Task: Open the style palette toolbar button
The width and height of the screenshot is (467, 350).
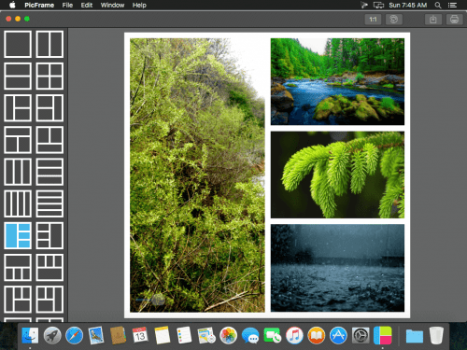Action: (394, 20)
